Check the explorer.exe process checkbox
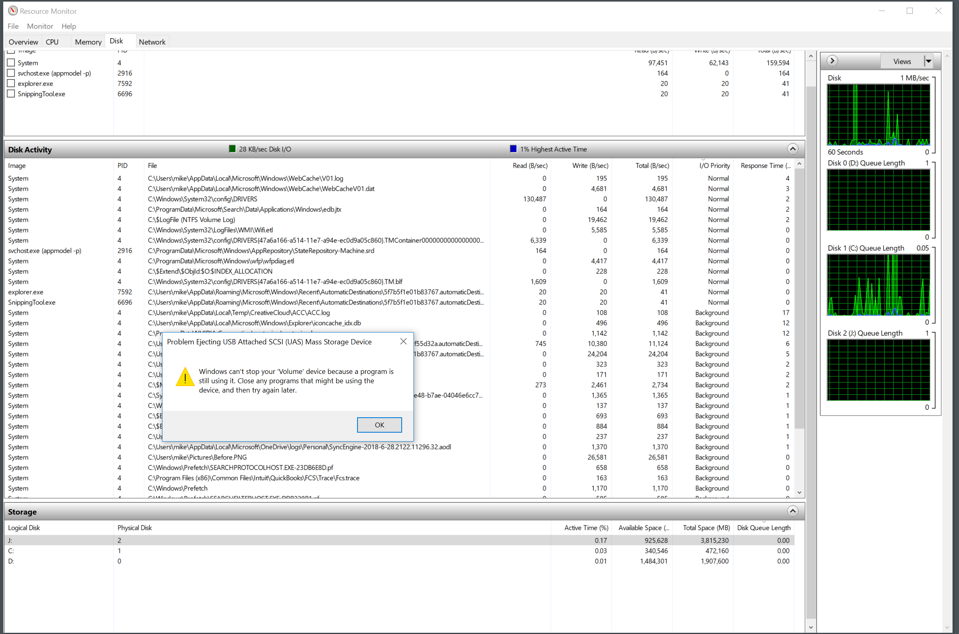The height and width of the screenshot is (634, 959). tap(11, 83)
